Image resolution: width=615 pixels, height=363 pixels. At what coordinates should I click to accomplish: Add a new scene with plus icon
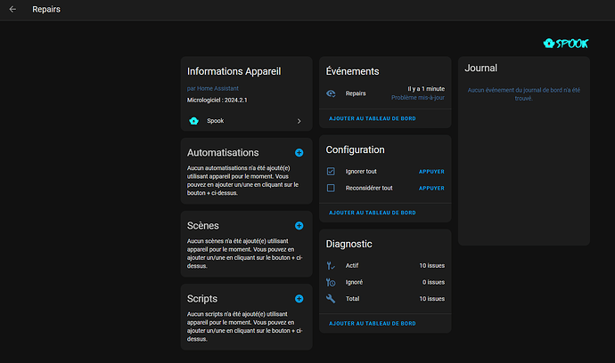click(x=299, y=226)
